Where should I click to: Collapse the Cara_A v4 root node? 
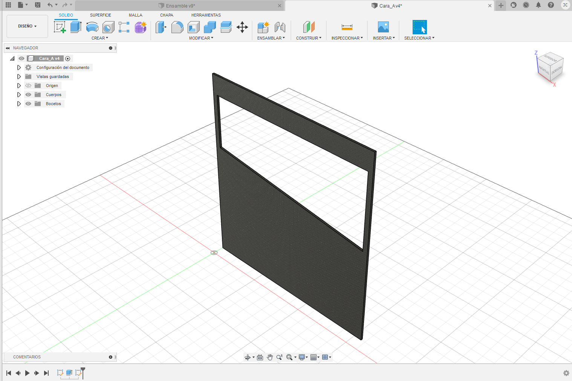point(12,58)
